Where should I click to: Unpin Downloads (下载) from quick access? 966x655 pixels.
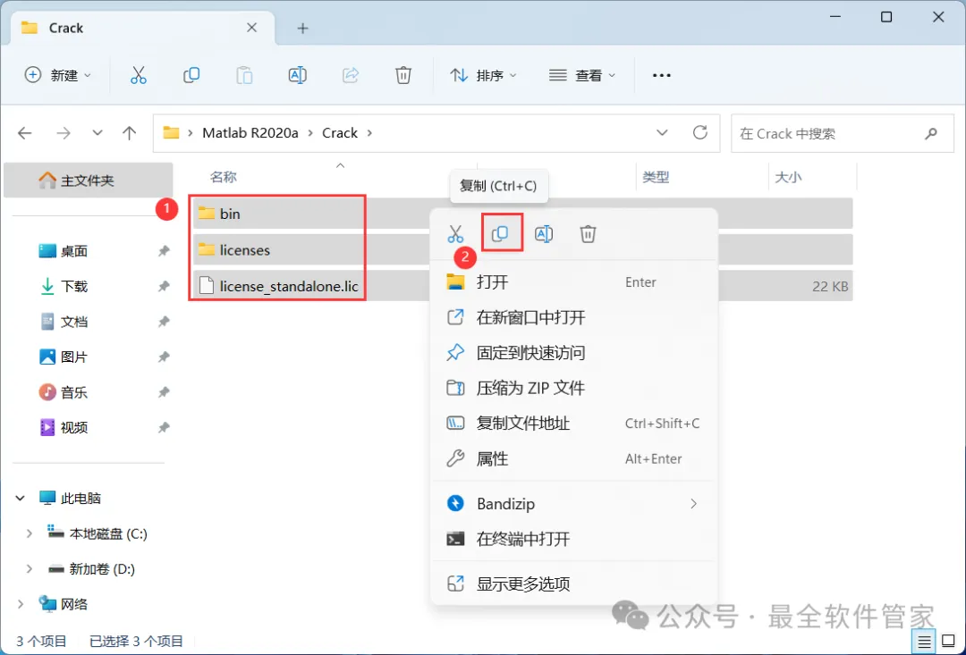pyautogui.click(x=164, y=286)
